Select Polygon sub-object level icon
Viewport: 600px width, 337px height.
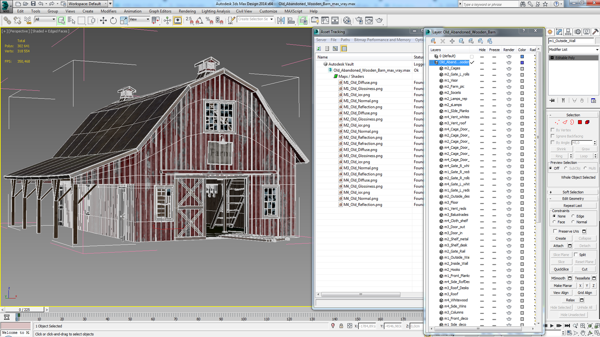(580, 122)
